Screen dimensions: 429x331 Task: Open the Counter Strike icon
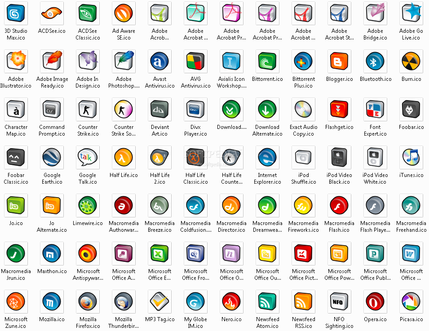click(x=88, y=109)
